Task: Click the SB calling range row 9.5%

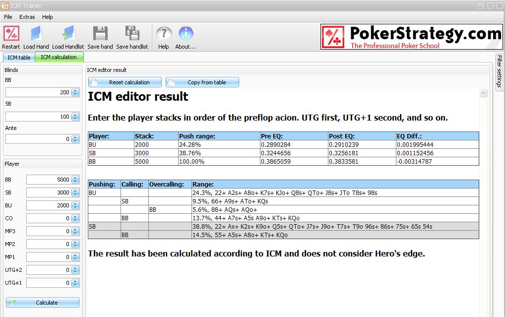Action: click(x=283, y=201)
